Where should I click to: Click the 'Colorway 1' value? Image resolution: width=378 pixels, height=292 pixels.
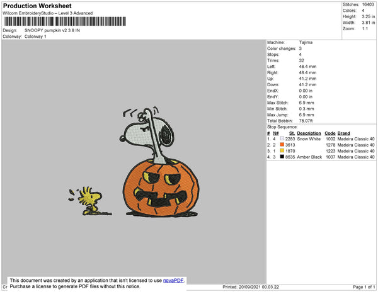[35, 36]
